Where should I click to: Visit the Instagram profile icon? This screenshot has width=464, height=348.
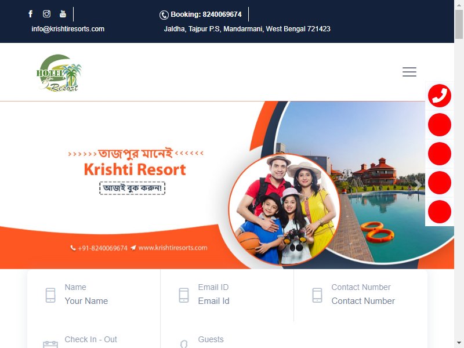pyautogui.click(x=47, y=14)
